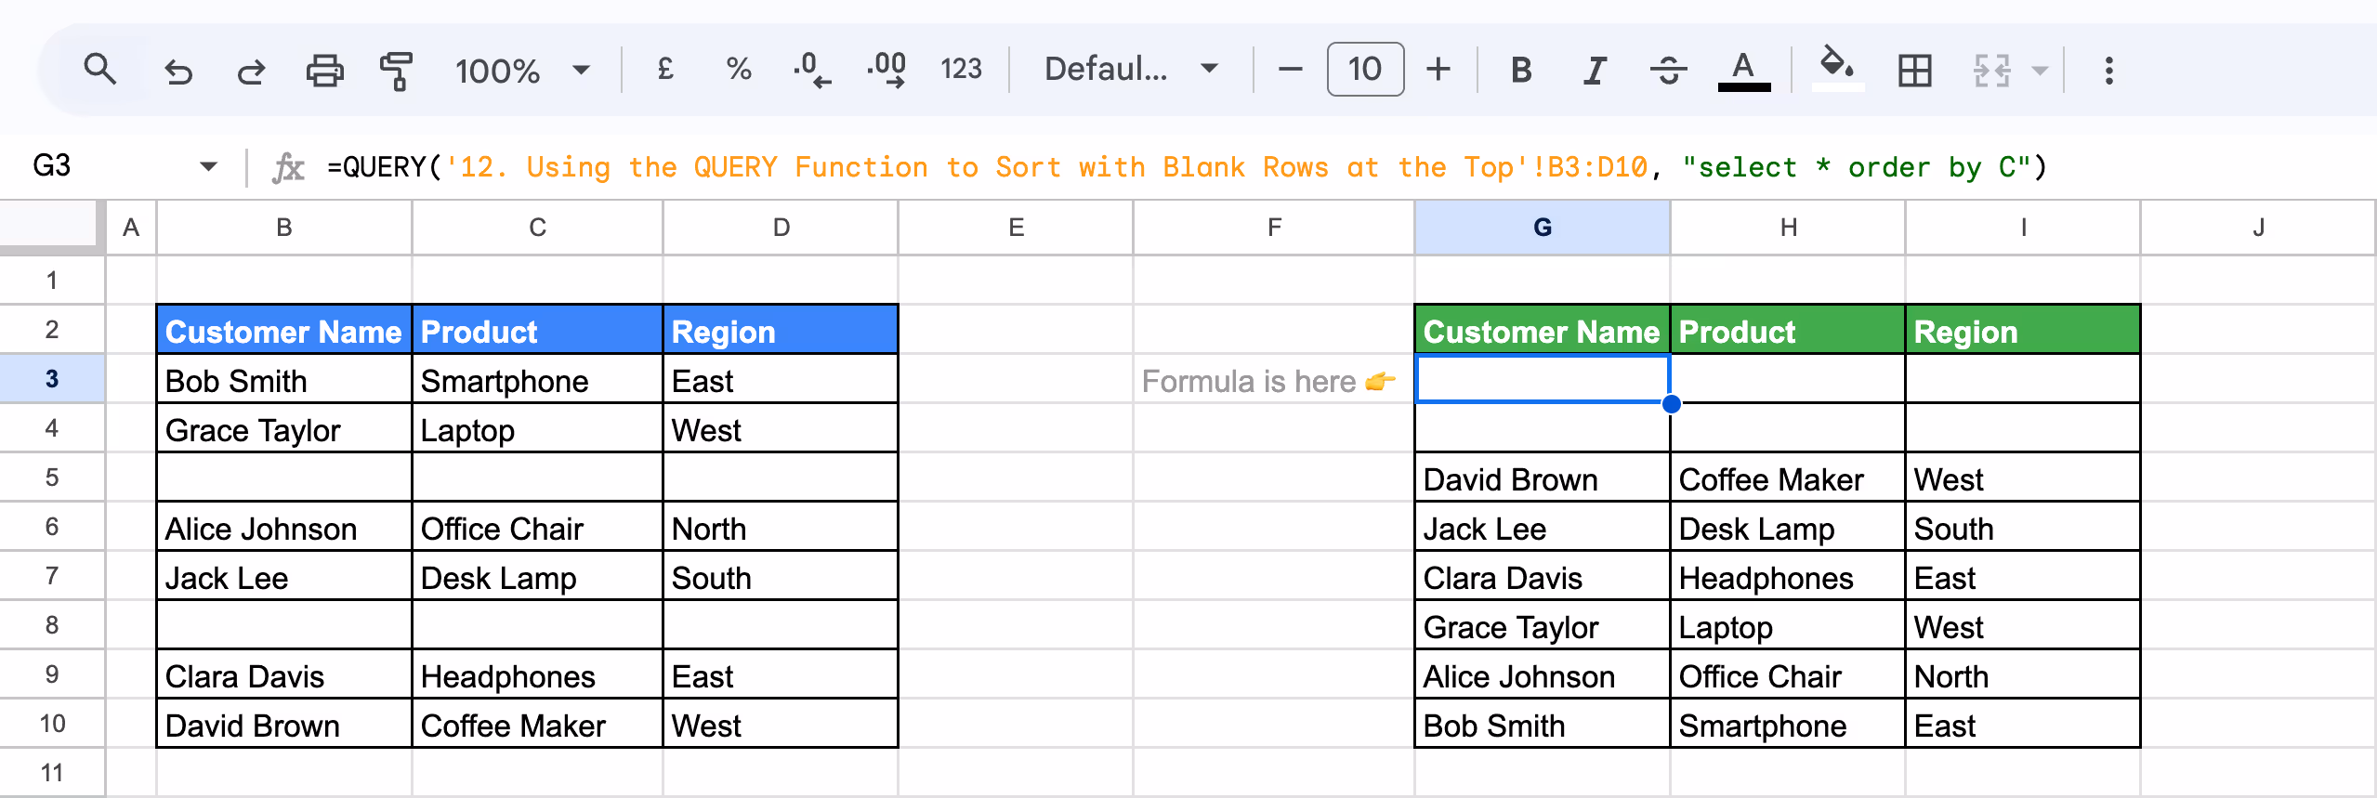Select cell South in column D
The image size is (2377, 798).
click(781, 576)
